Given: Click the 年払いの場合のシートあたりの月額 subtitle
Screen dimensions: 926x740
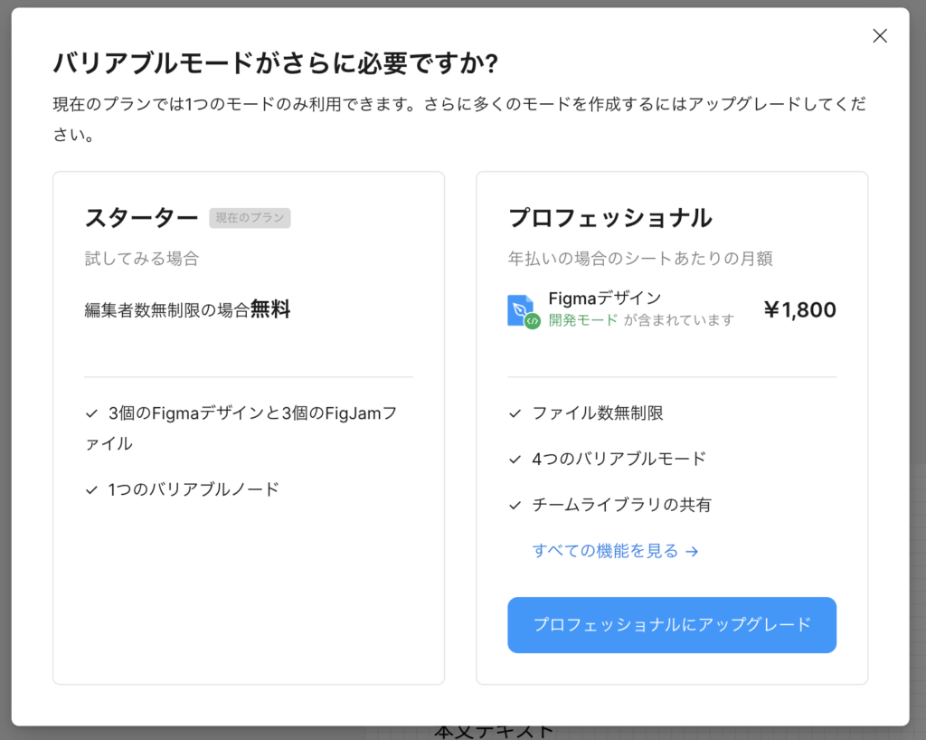Looking at the screenshot, I should point(639,259).
